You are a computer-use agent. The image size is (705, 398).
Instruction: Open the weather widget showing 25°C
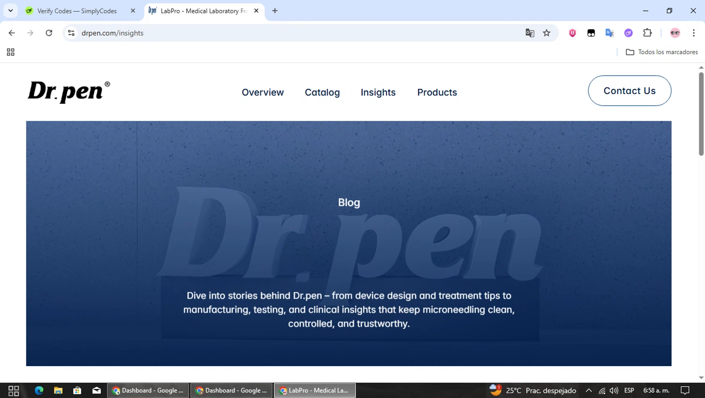(x=533, y=390)
